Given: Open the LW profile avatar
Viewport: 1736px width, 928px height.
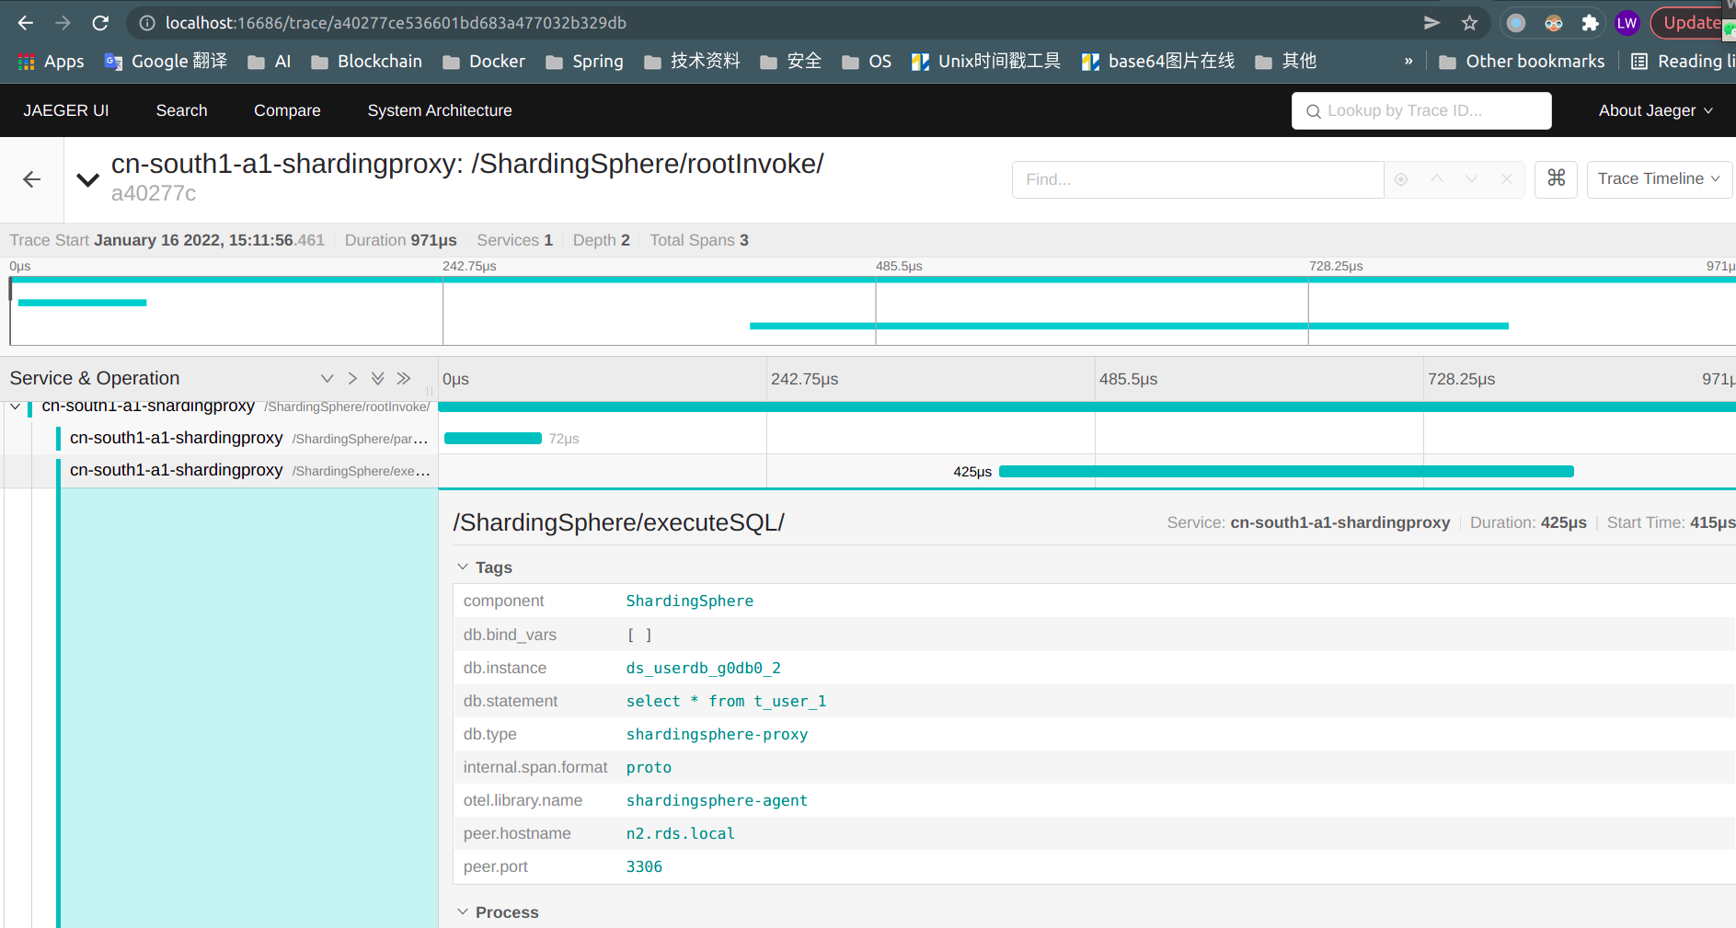Looking at the screenshot, I should (x=1627, y=23).
